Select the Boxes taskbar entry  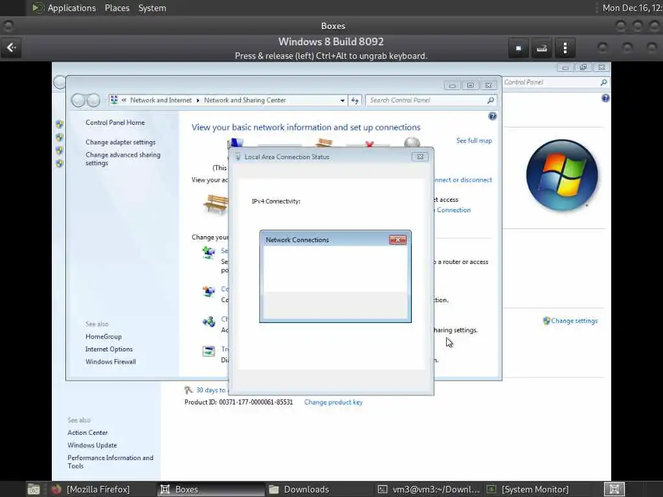(212, 489)
